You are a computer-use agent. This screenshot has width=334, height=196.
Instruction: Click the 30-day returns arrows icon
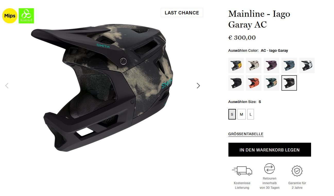[269, 169]
